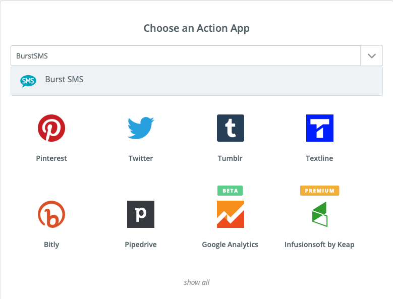Viewport: 393px width, 299px height.
Task: Choose the Twitter bird icon
Action: tap(140, 128)
